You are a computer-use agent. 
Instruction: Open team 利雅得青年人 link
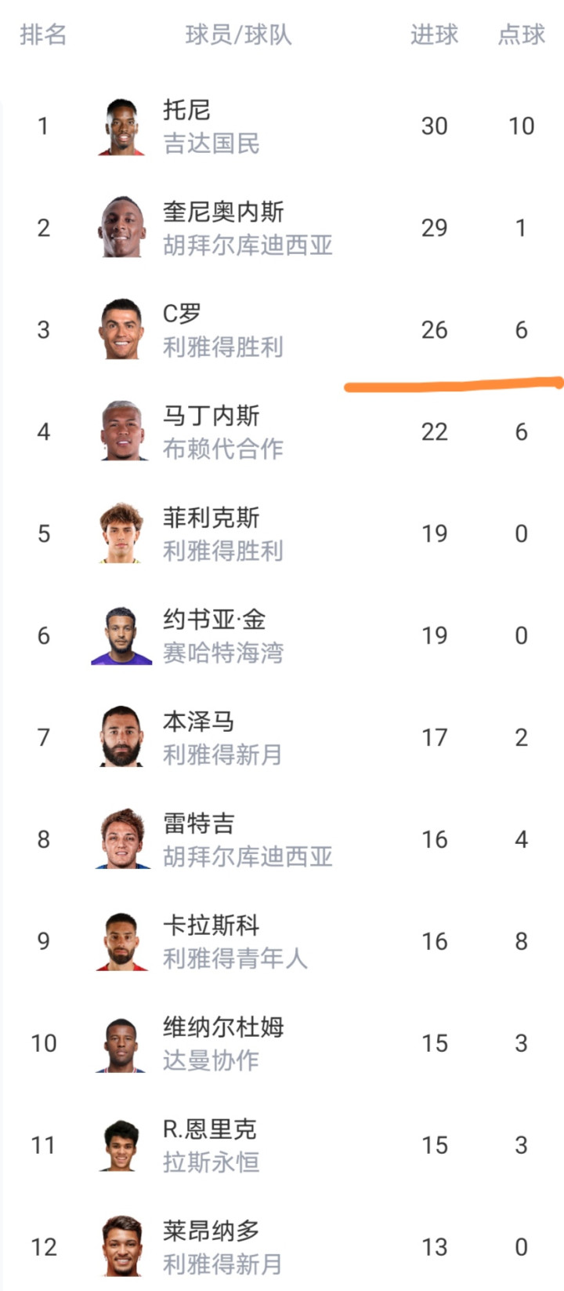(235, 958)
